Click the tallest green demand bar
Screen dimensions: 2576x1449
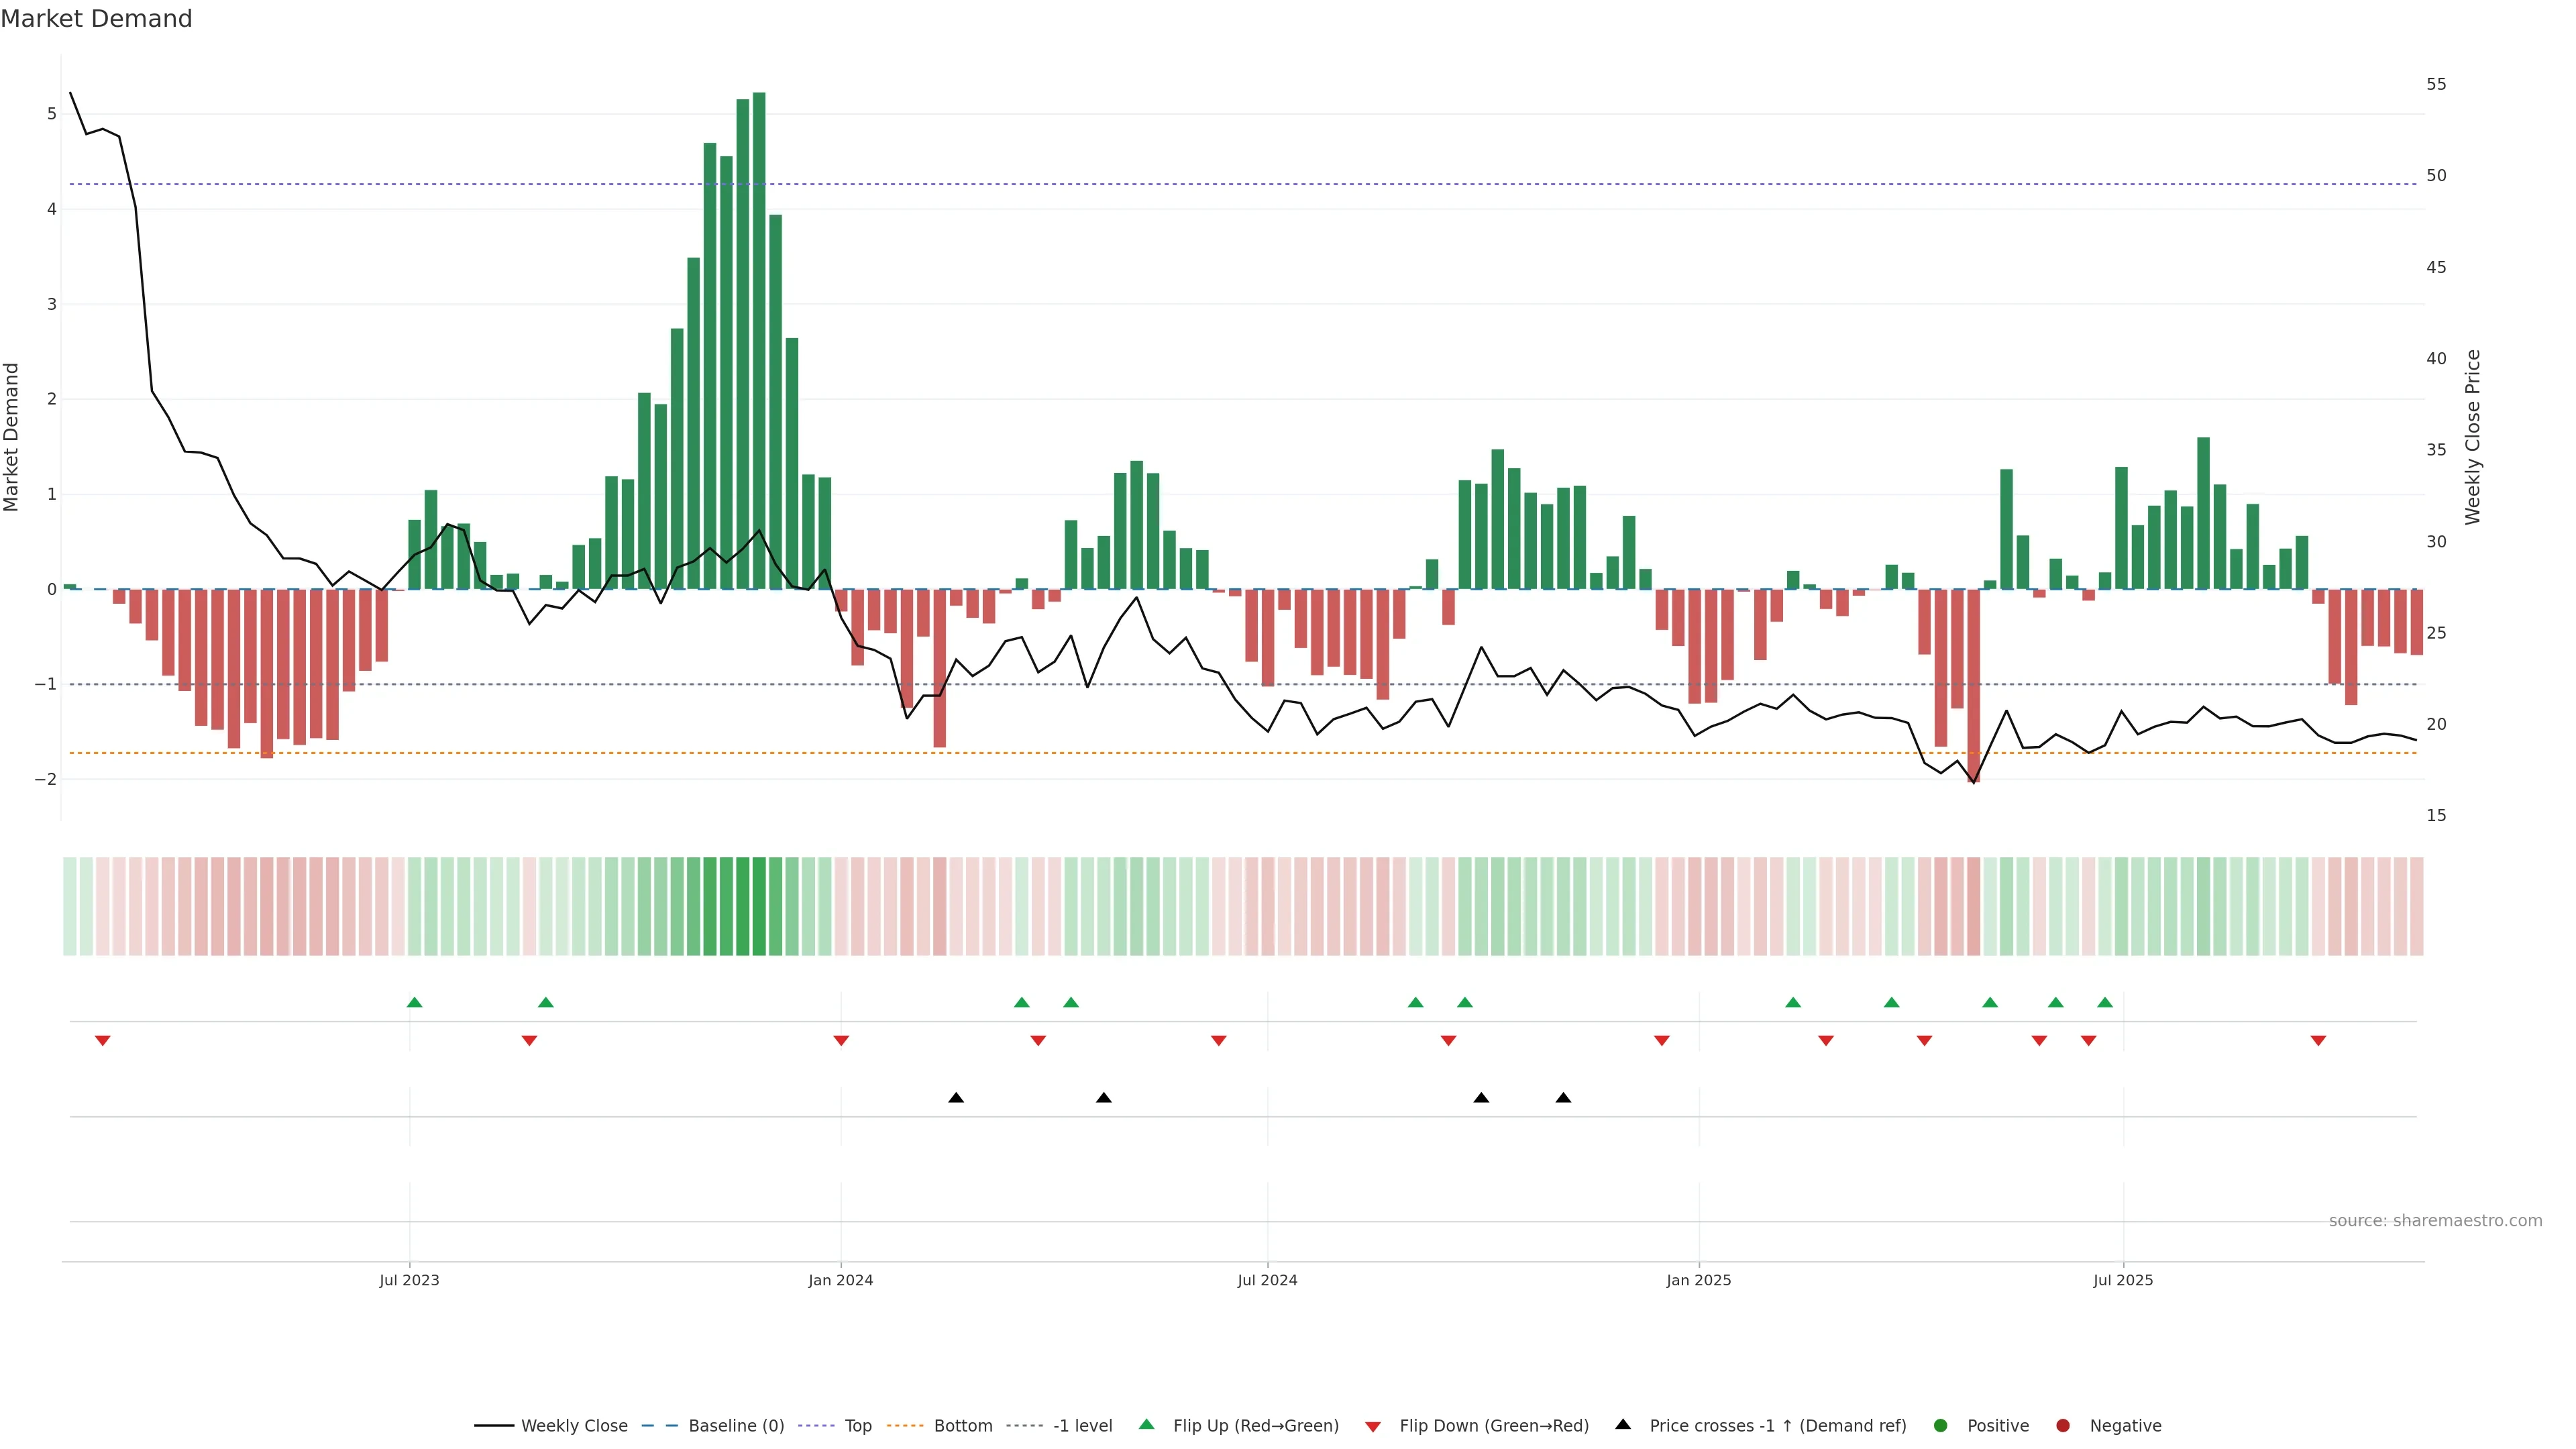pos(759,340)
